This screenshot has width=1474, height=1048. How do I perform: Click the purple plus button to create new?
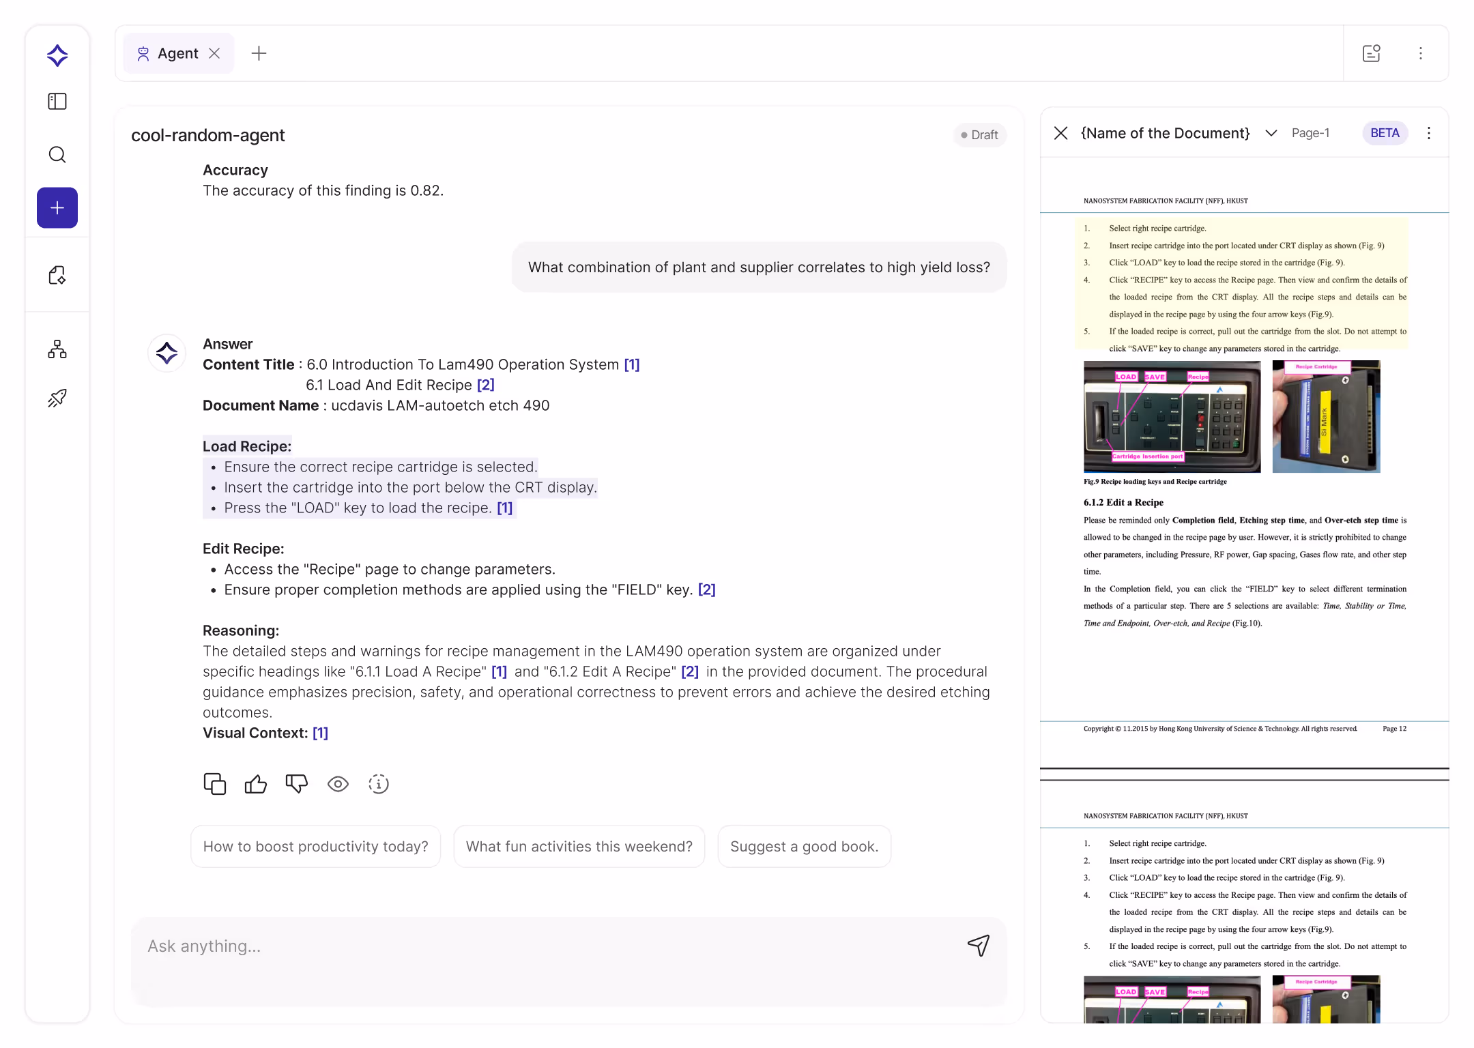(x=57, y=207)
